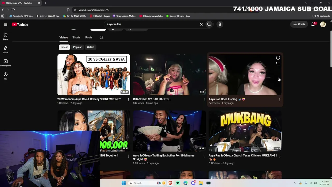332x187 pixels.
Task: Open the 'Unpublished, Mute...' bookmark
Action: 124,16
